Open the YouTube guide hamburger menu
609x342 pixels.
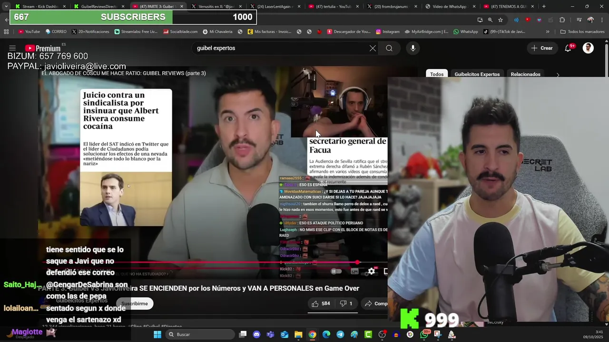click(x=12, y=48)
